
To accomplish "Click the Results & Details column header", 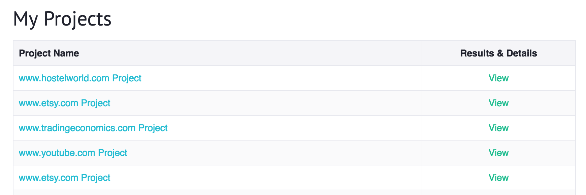I will point(498,53).
